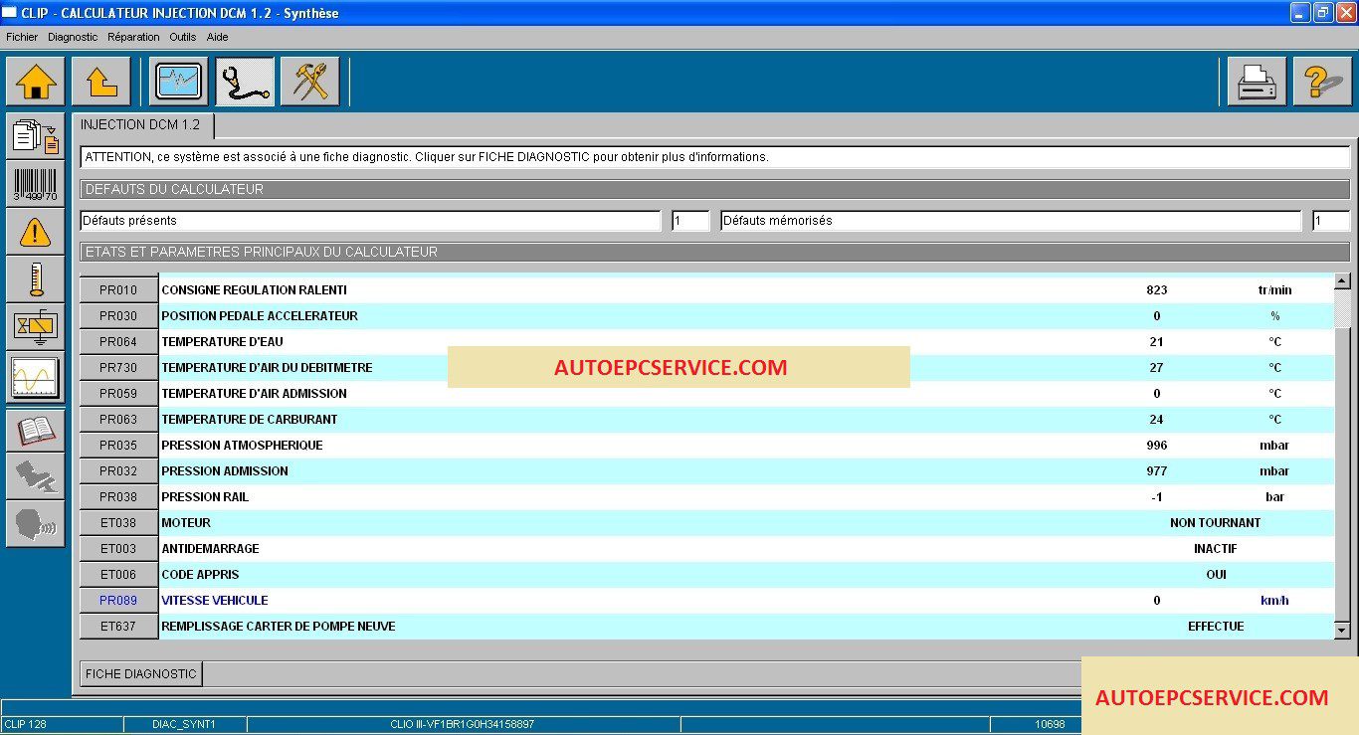Click the PR035 parameter button

tap(118, 446)
